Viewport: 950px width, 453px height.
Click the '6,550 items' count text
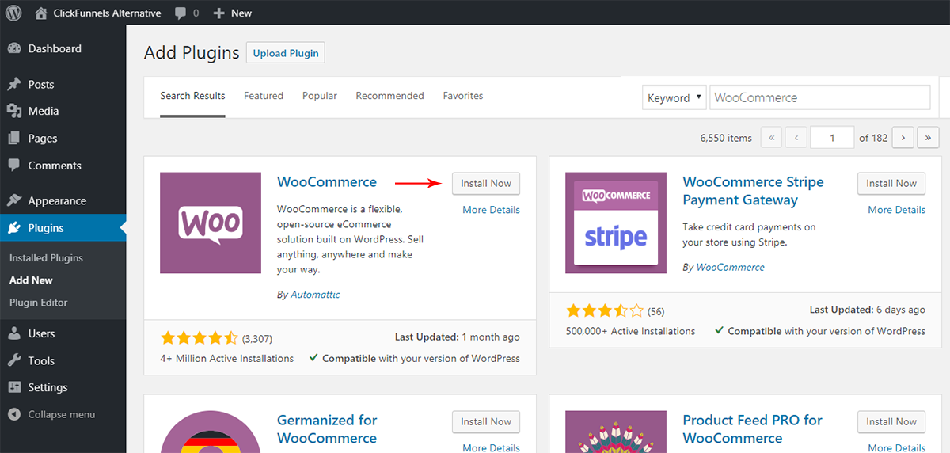(x=726, y=138)
